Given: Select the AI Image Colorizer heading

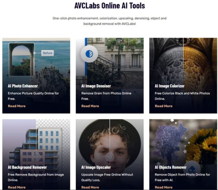Looking at the screenshot, I should 170,86.
